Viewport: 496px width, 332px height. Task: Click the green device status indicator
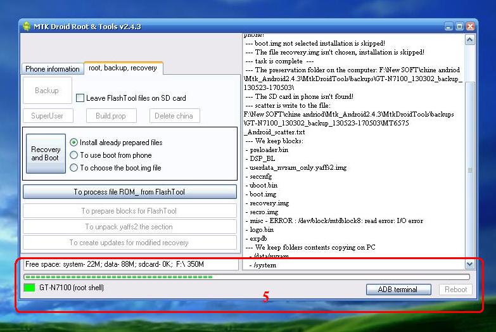[29, 288]
